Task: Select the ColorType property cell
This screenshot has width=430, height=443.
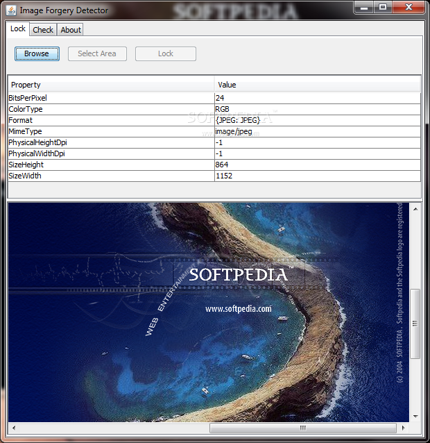Action: [111, 109]
